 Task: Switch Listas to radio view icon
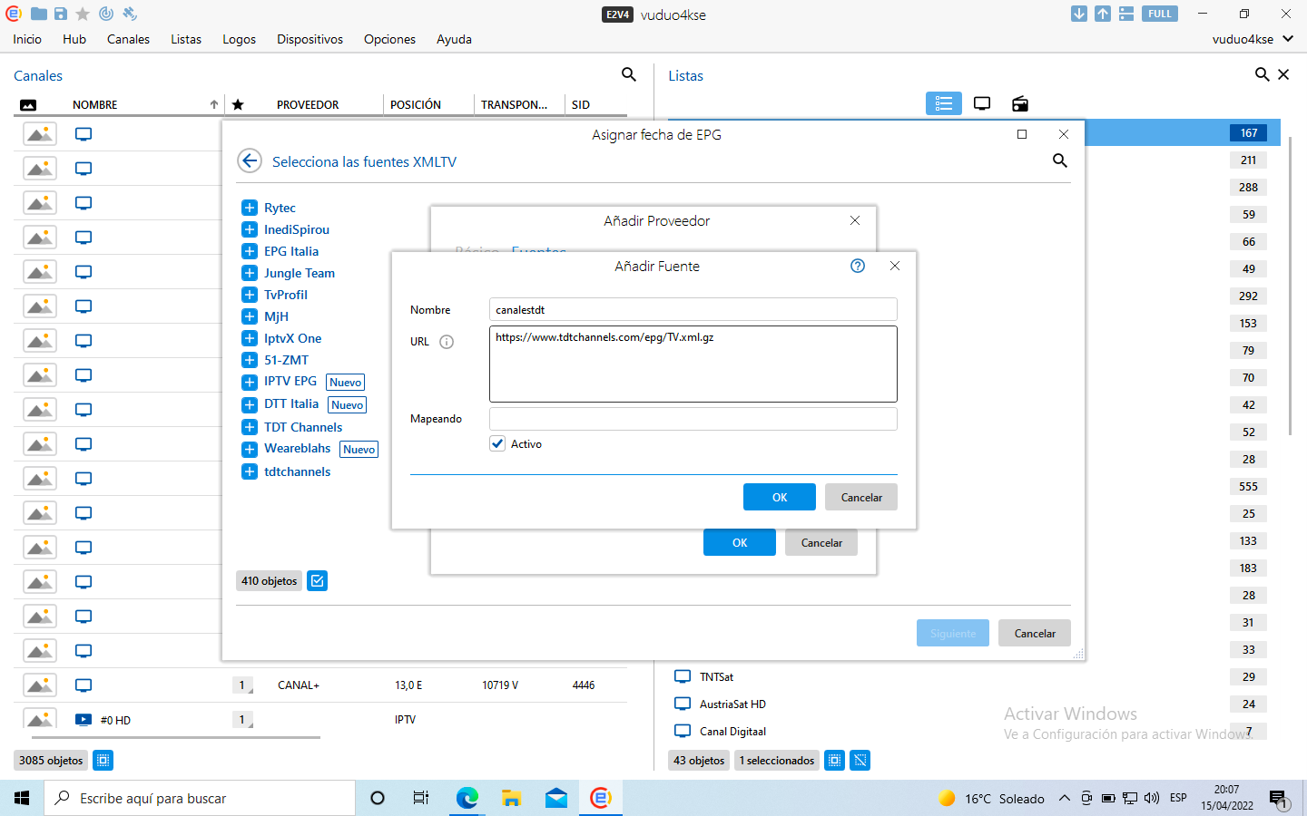click(x=1020, y=104)
